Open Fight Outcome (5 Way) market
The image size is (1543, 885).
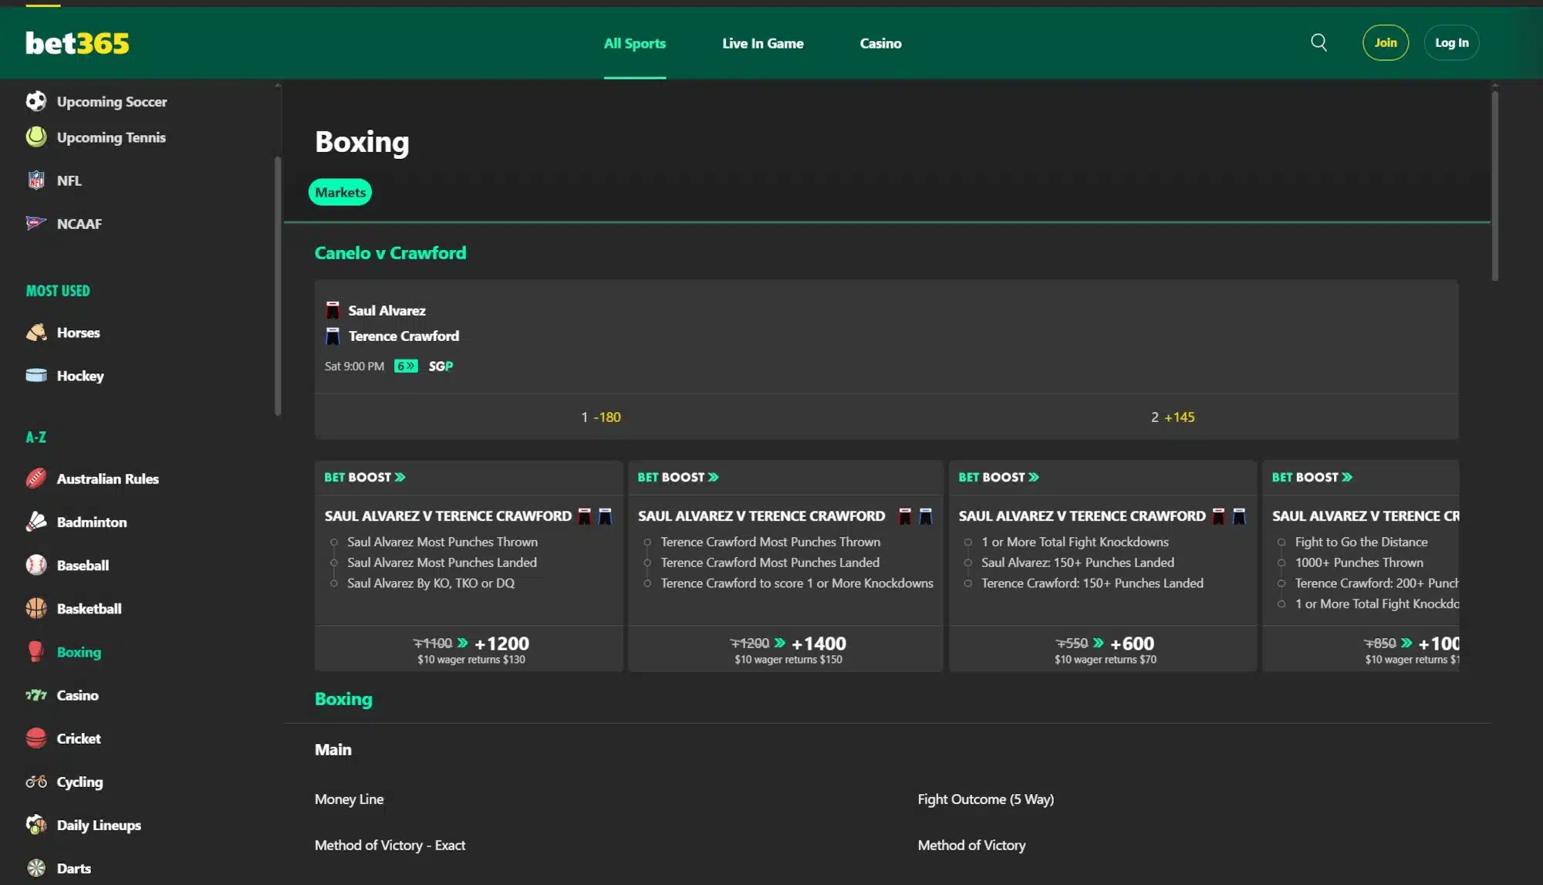(x=985, y=799)
